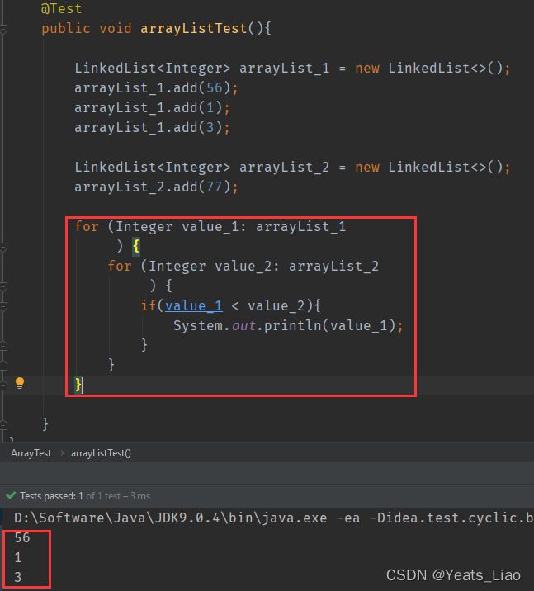Click the highlighted yellow opening brace of outer for
This screenshot has height=591, width=534.
(136, 246)
